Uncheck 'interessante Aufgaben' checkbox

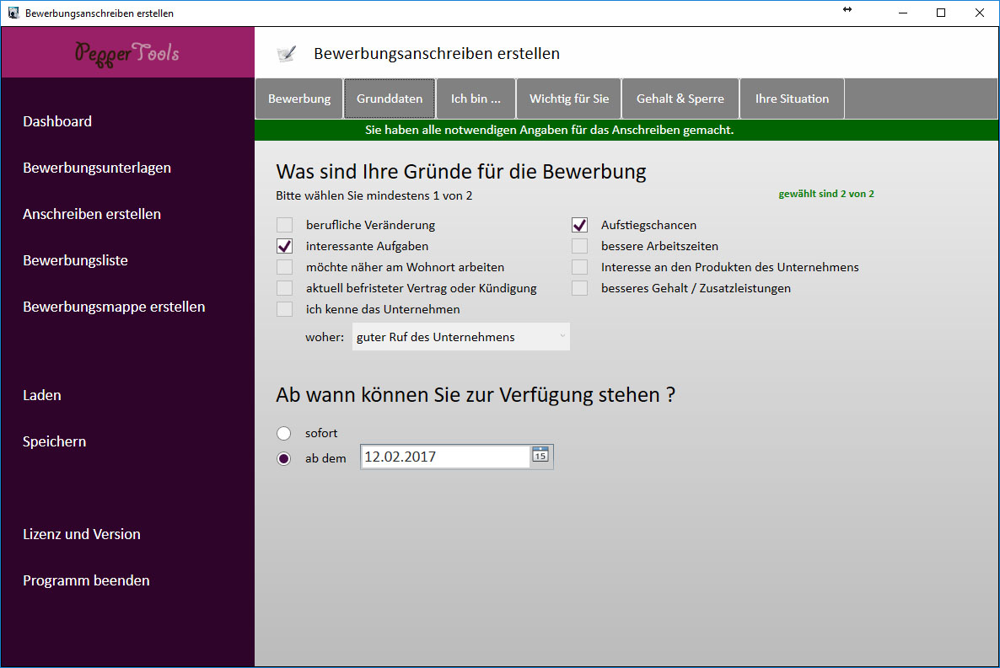pyautogui.click(x=285, y=246)
